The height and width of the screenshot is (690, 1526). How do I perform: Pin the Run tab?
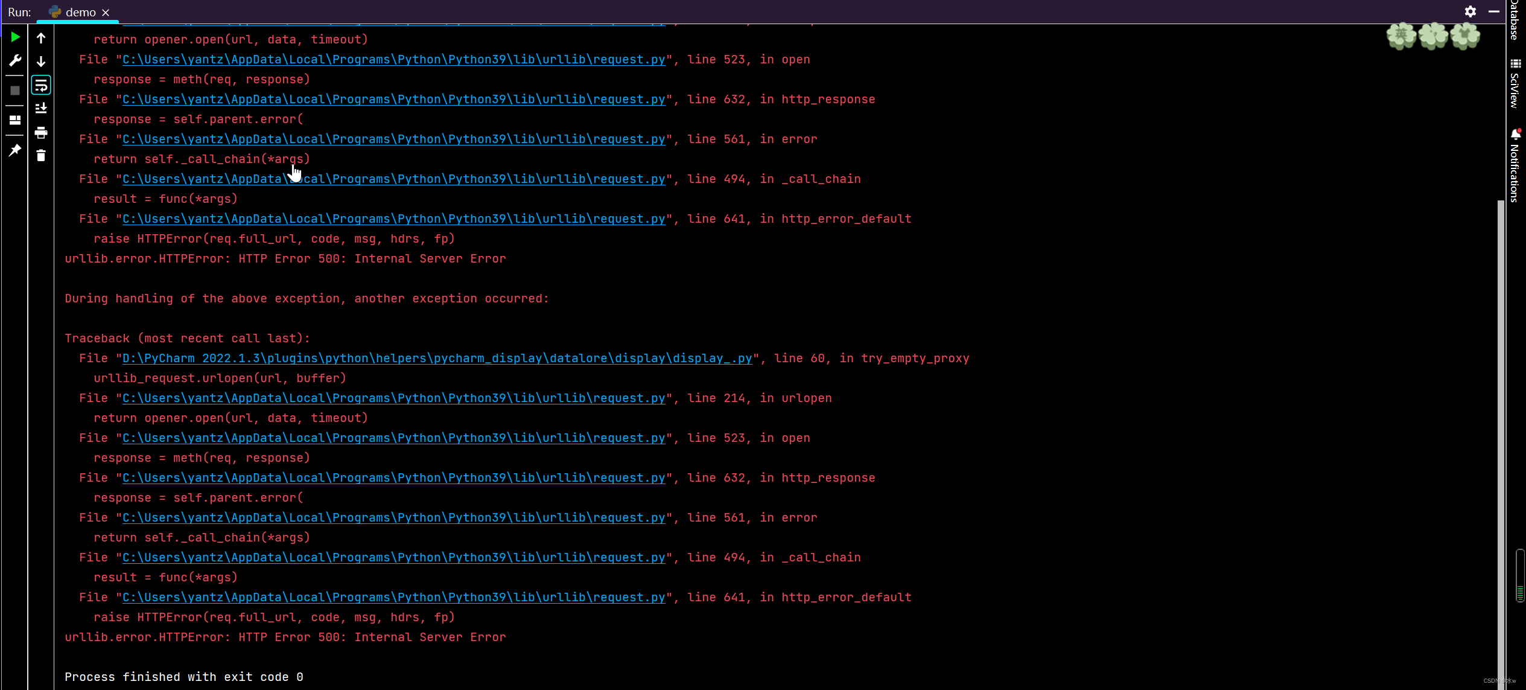coord(14,150)
